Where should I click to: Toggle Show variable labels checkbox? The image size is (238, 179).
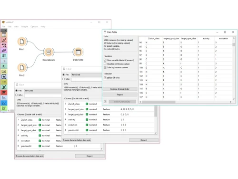[x=105, y=60]
